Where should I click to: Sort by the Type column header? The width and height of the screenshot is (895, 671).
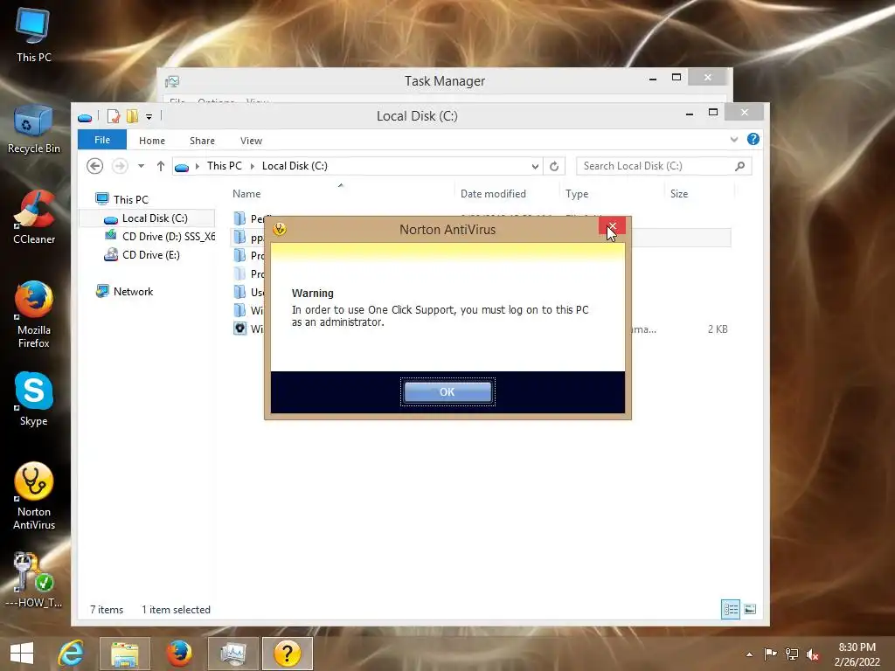[577, 194]
